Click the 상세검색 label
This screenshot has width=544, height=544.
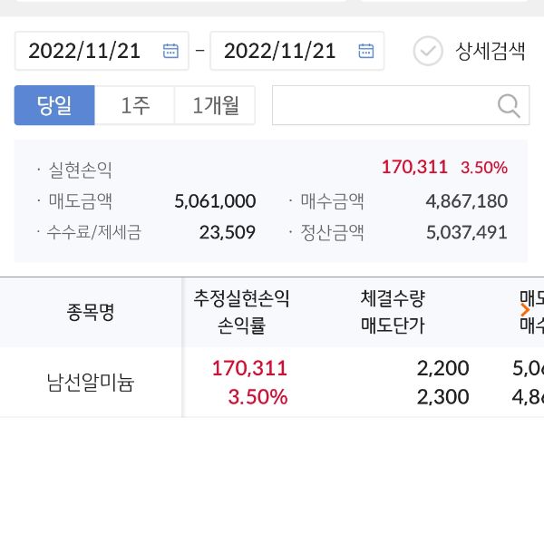point(490,51)
